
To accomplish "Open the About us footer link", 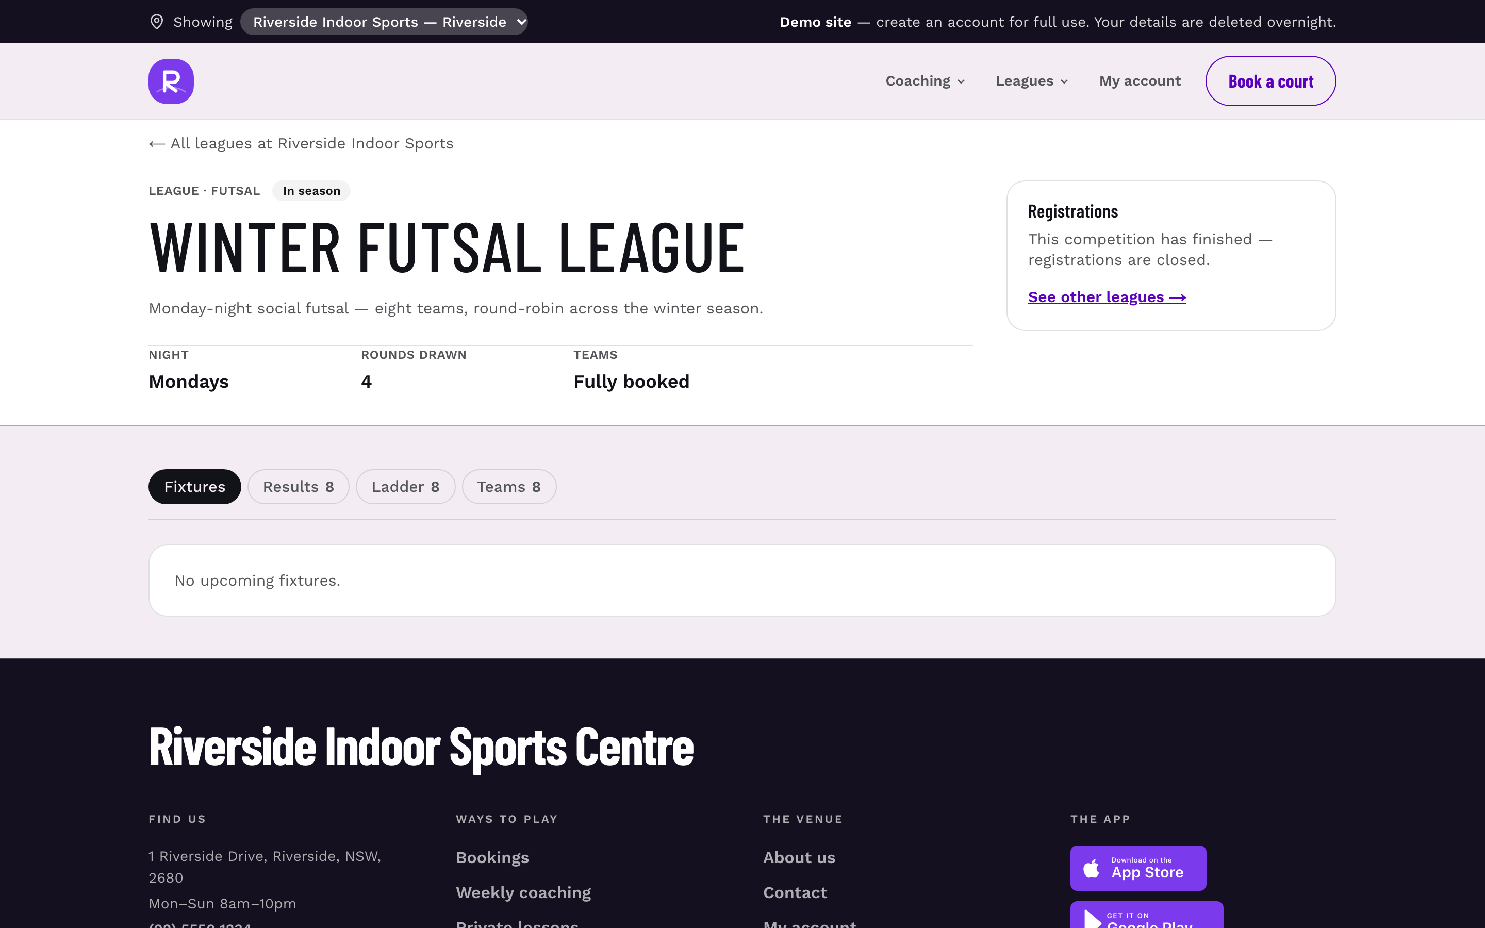I will [x=799, y=858].
